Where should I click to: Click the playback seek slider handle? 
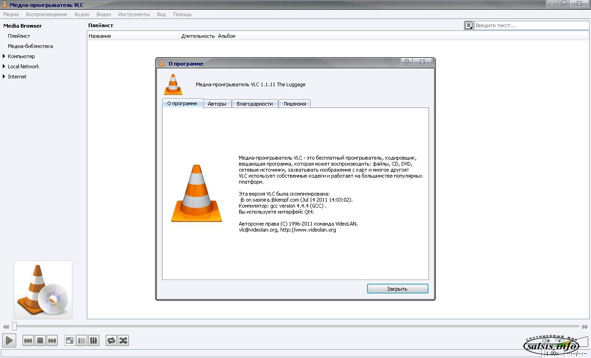tap(14, 326)
